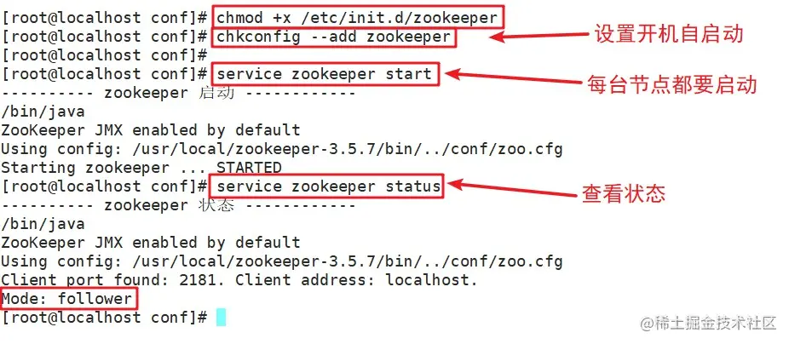This screenshot has width=789, height=344.
Task: Click the Mode: follower output line
Action: point(67,299)
